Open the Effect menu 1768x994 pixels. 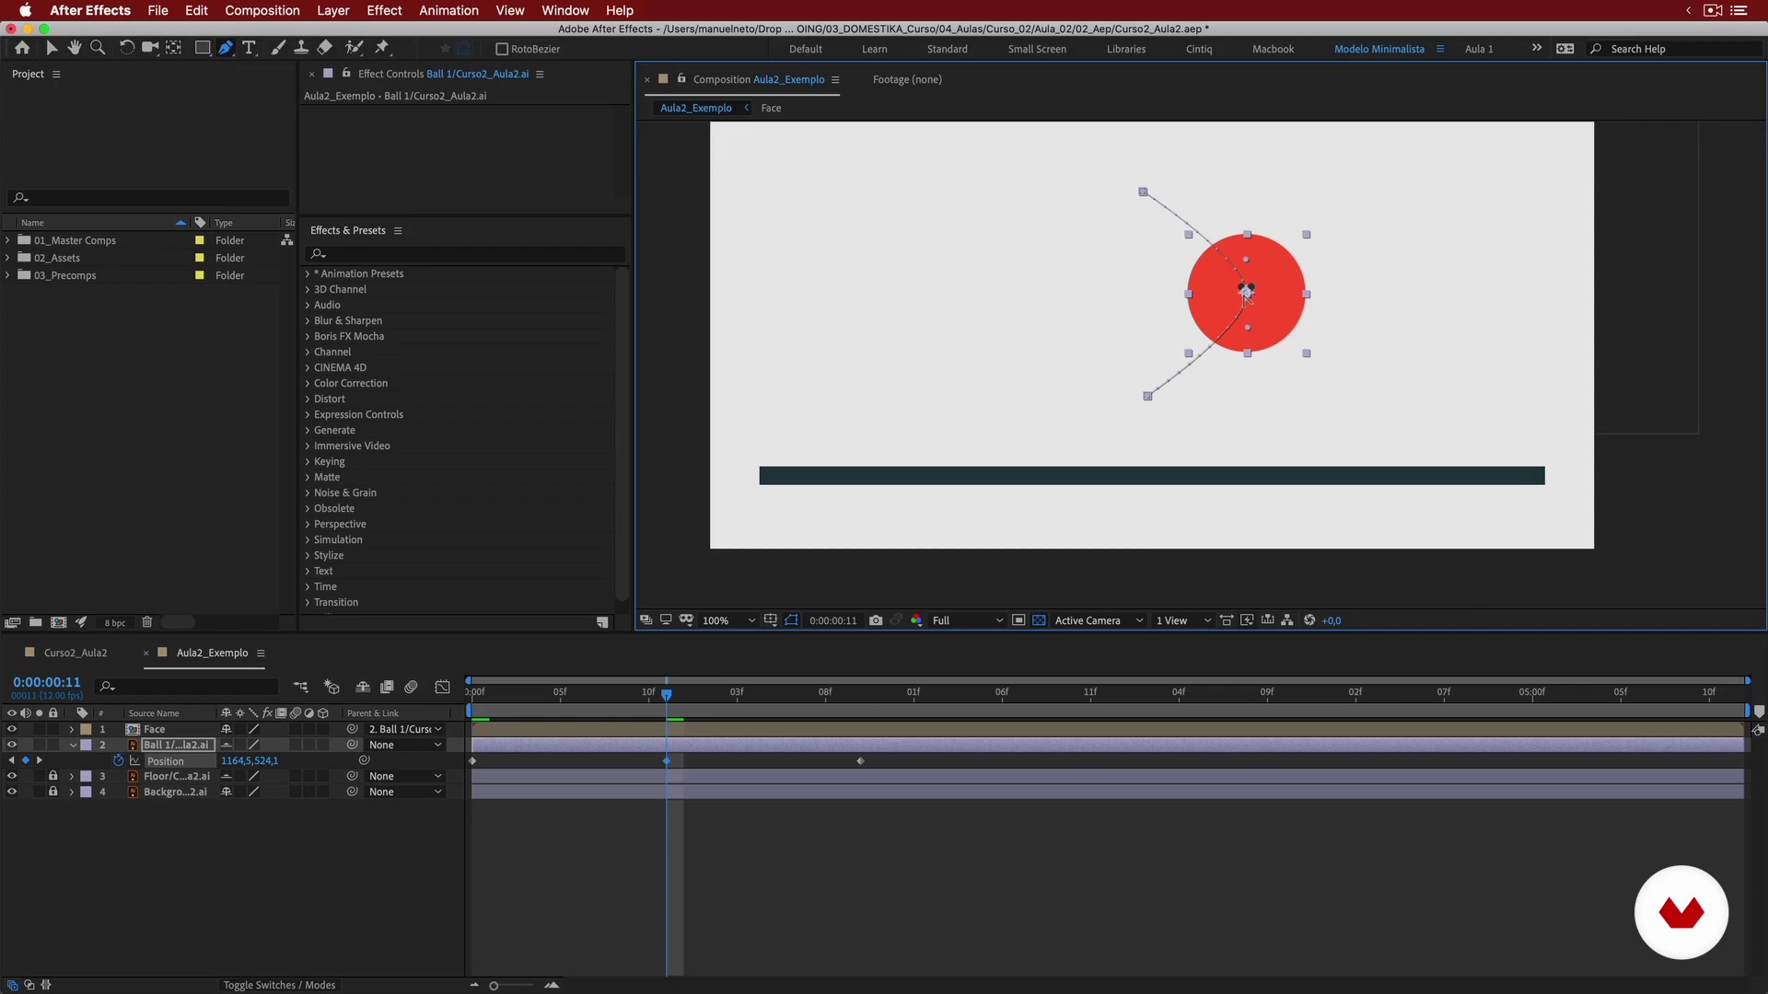pyautogui.click(x=384, y=10)
